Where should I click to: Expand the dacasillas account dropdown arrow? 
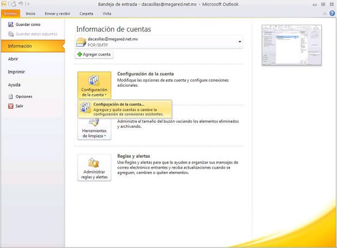pos(240,42)
